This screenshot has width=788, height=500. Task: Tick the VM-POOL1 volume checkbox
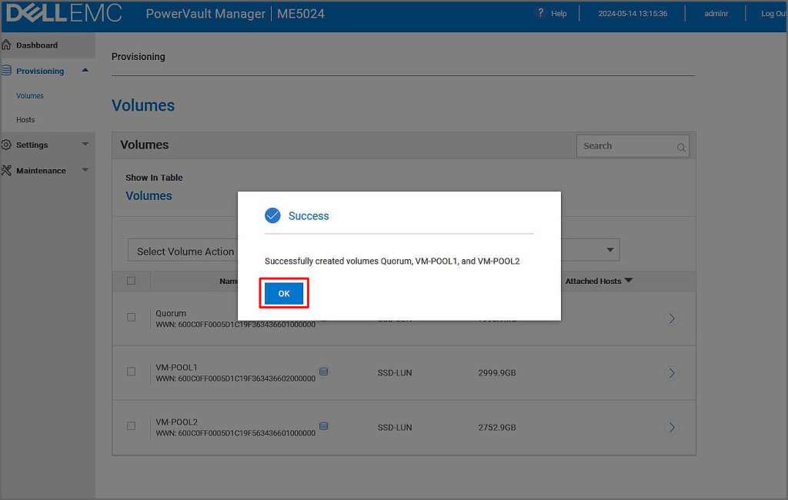(131, 372)
